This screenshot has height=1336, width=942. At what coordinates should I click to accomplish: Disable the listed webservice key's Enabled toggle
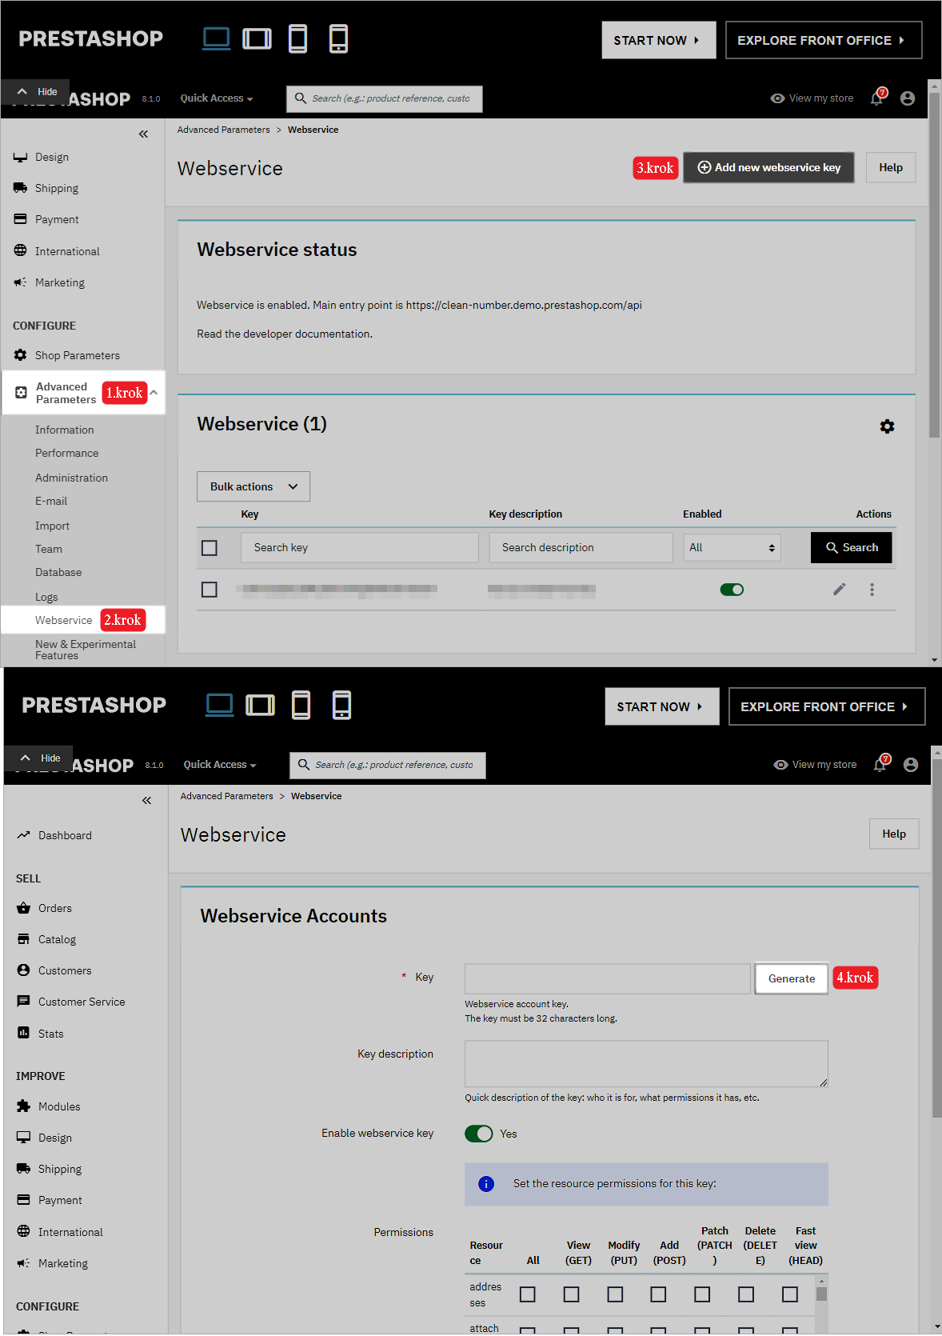[x=732, y=590]
